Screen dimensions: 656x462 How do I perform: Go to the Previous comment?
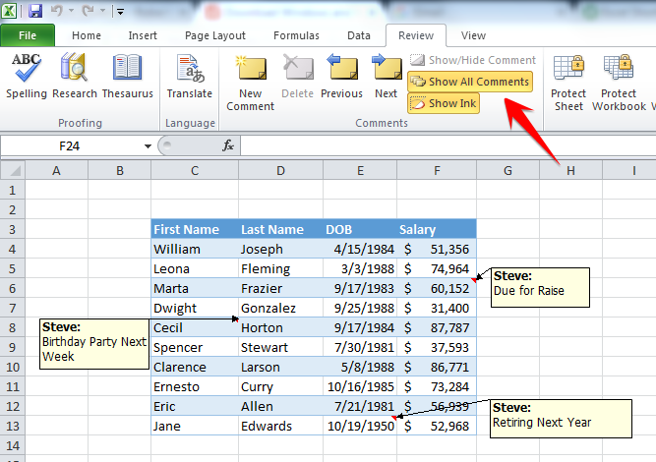(x=342, y=76)
